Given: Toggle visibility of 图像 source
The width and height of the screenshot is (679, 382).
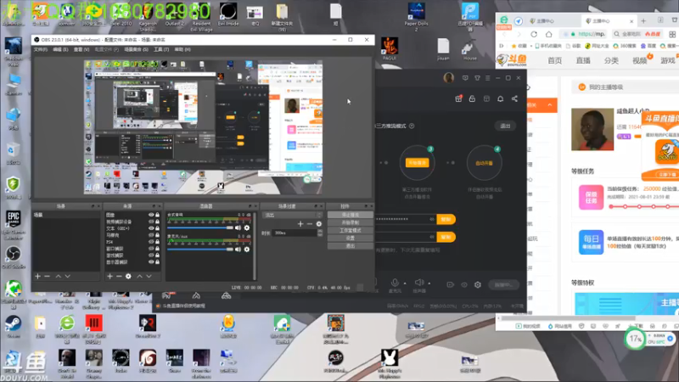Looking at the screenshot, I should [x=151, y=215].
